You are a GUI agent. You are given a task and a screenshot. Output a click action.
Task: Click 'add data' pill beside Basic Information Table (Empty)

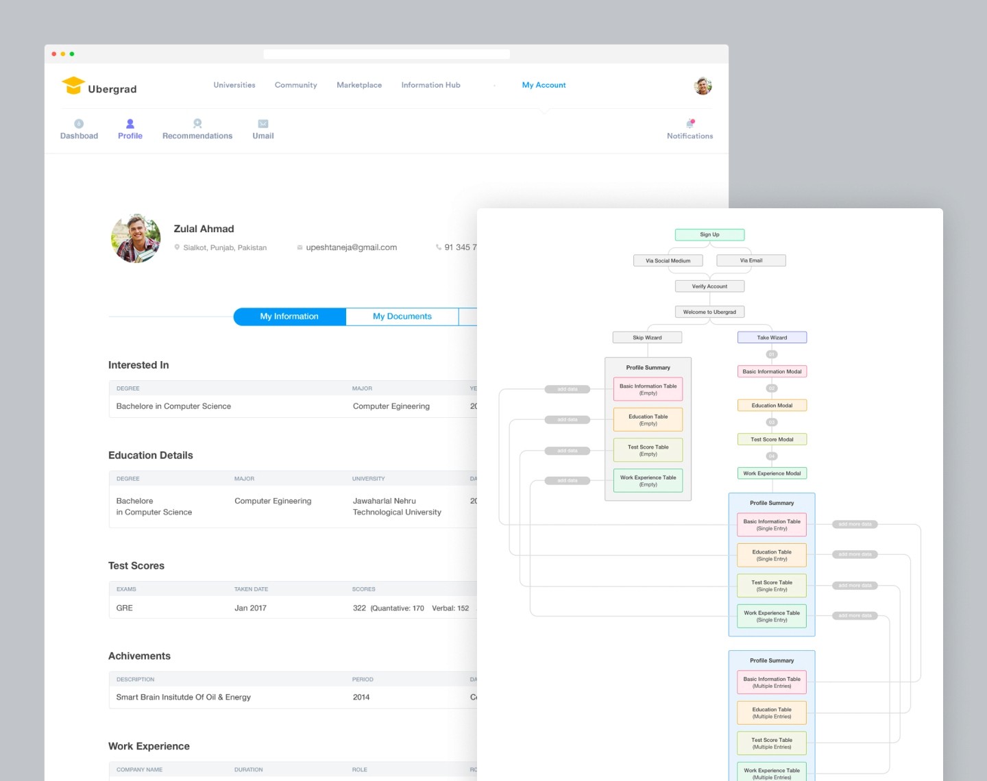point(568,389)
